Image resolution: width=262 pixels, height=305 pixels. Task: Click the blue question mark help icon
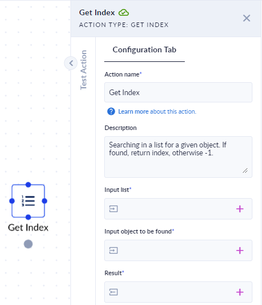(111, 111)
